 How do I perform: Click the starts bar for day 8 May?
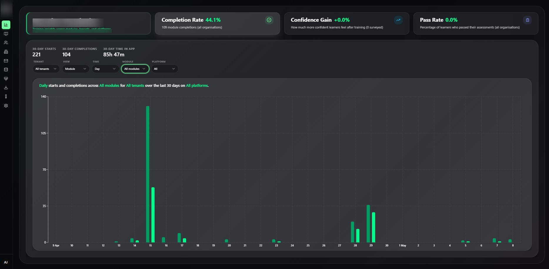pos(510,241)
